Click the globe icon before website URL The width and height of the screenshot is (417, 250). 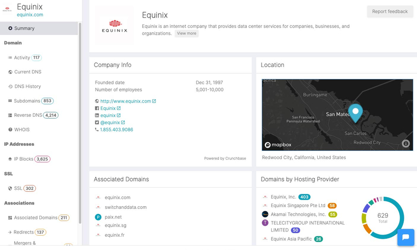[97, 101]
